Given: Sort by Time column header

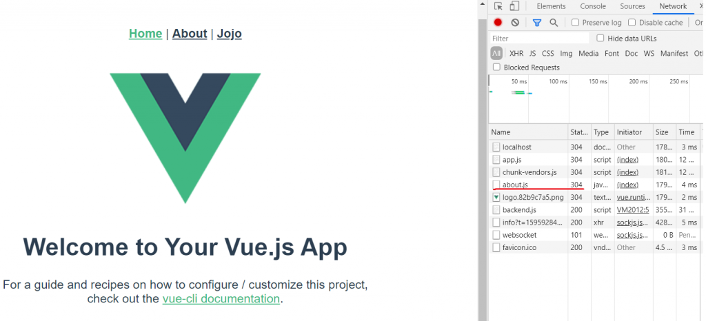Looking at the screenshot, I should pos(687,132).
